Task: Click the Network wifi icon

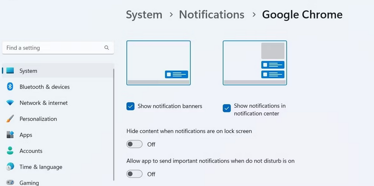Action: (10, 103)
